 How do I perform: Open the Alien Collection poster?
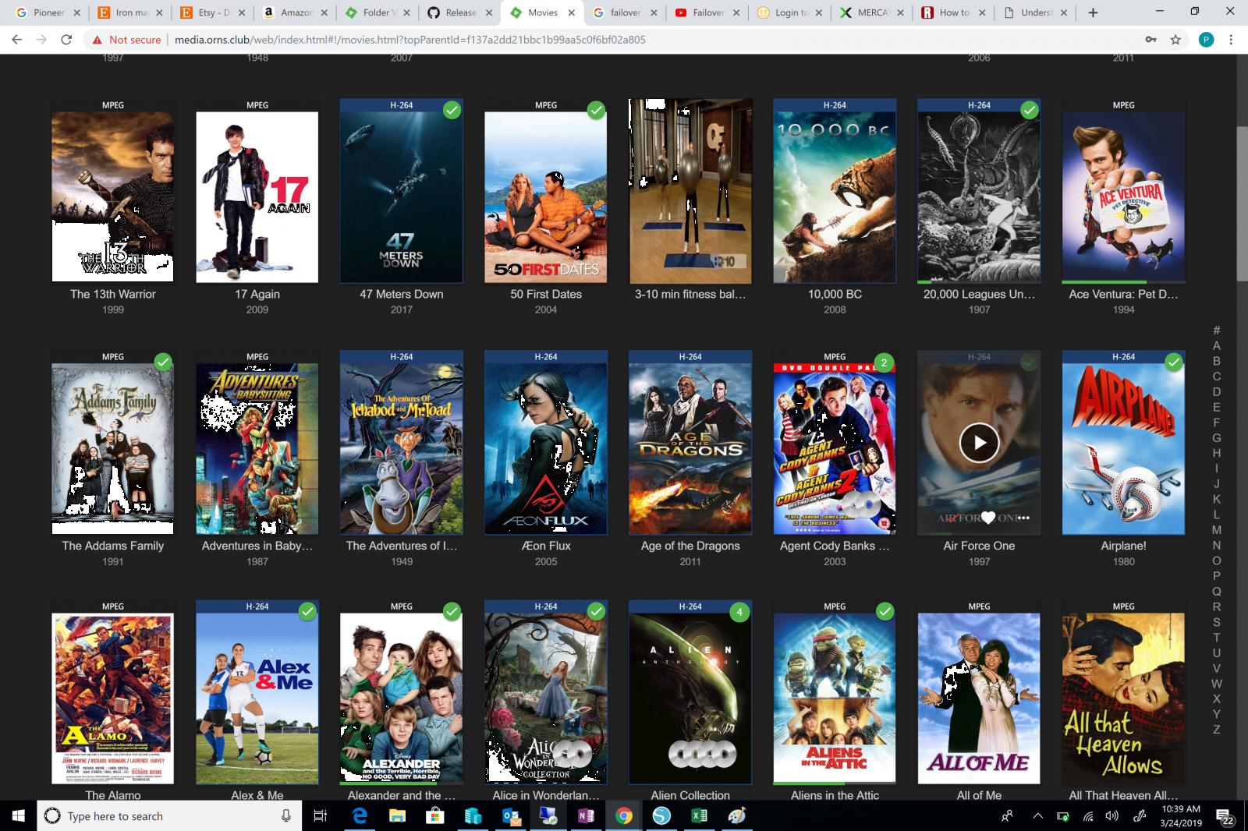tap(690, 692)
